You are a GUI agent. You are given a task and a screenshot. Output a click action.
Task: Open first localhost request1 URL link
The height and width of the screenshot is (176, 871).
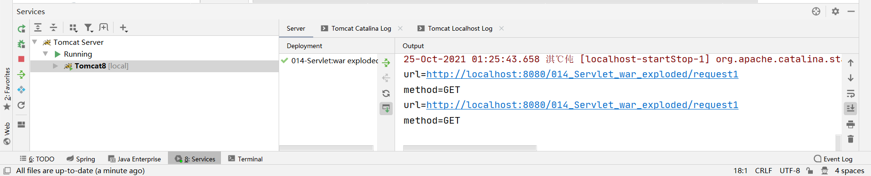(x=582, y=74)
